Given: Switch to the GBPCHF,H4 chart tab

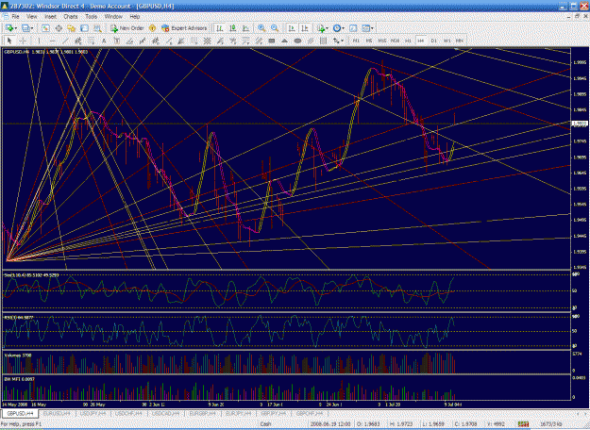Looking at the screenshot, I should (310, 413).
